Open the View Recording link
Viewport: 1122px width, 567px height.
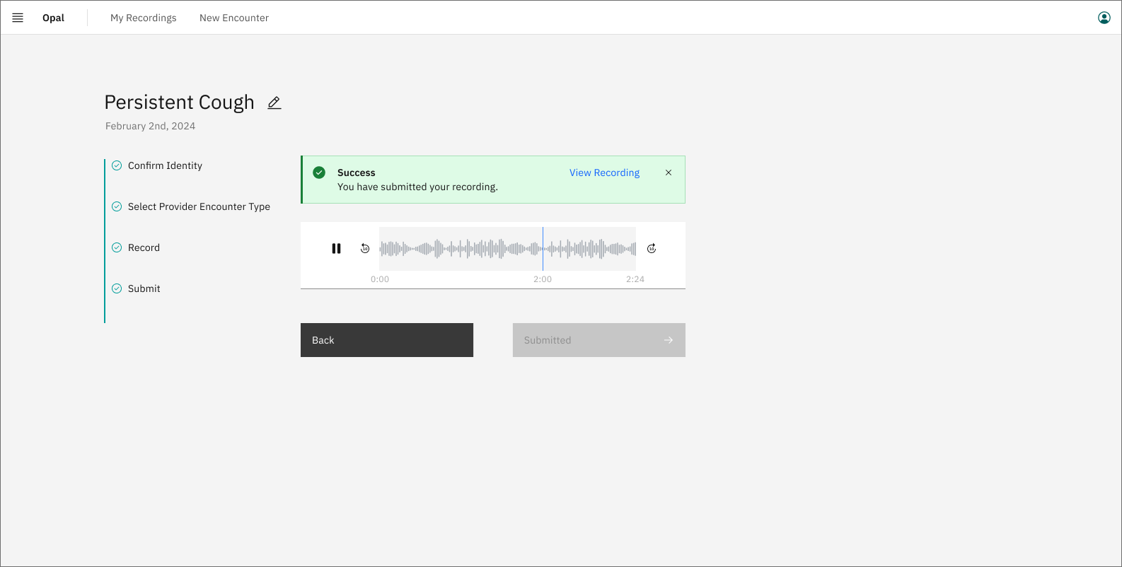(604, 173)
